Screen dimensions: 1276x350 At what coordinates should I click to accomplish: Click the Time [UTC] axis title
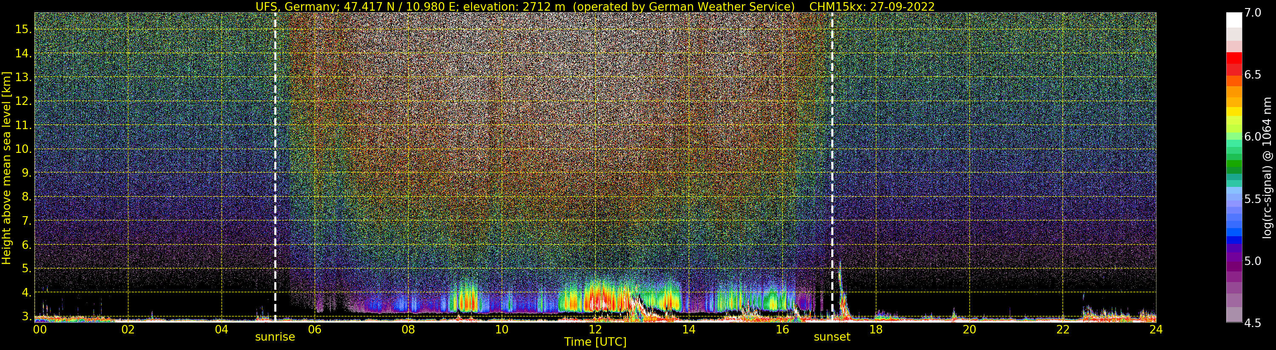[595, 342]
